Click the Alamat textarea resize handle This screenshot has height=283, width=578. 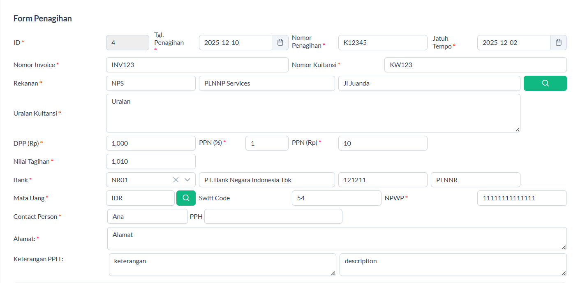tap(564, 247)
